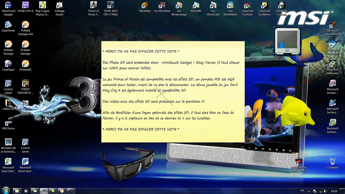The image size is (345, 194).
Task: Open Windows Explorer from the taskbar
Action: (x=17, y=191)
